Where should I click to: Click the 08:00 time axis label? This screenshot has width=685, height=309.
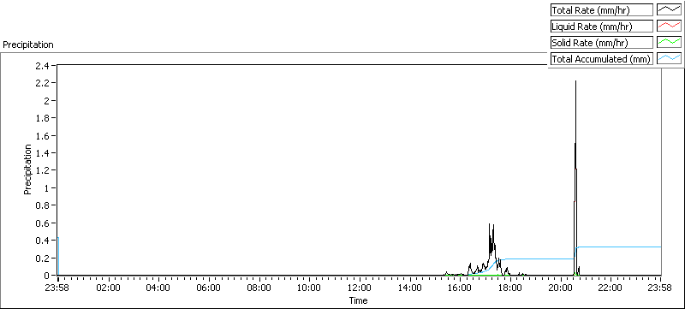259,288
